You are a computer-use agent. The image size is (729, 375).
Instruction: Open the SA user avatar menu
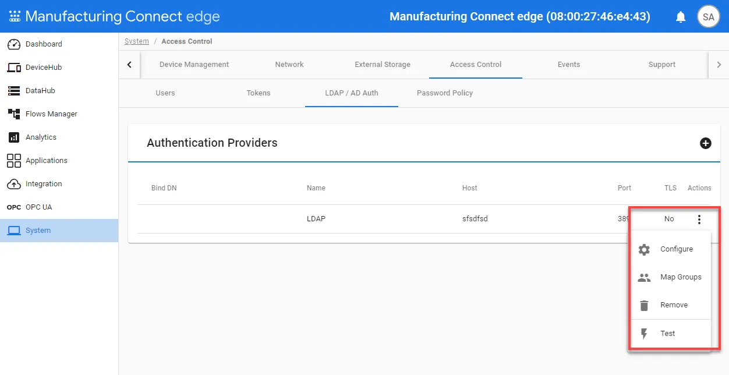[x=708, y=17]
